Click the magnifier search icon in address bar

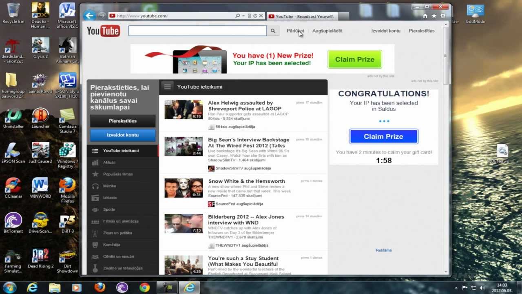click(x=238, y=16)
